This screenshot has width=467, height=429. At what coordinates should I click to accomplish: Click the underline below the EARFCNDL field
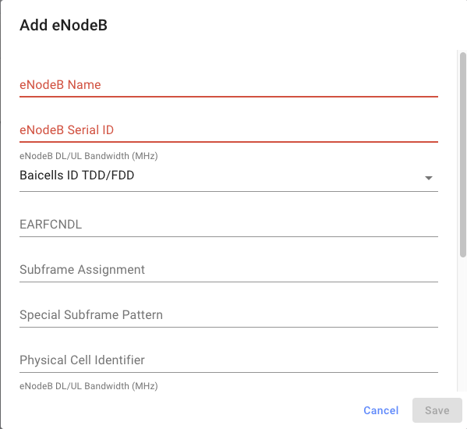click(228, 236)
